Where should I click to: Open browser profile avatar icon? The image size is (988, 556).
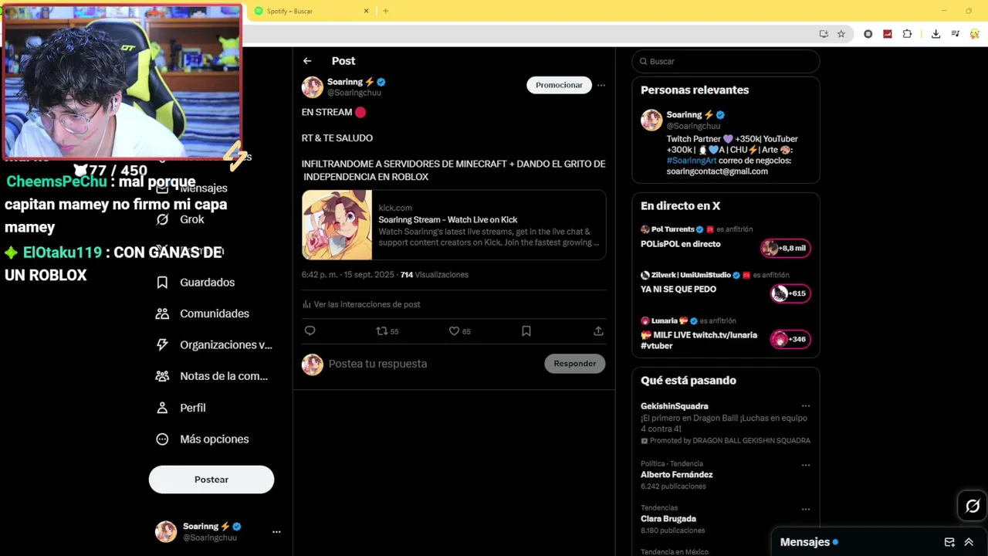click(x=975, y=34)
